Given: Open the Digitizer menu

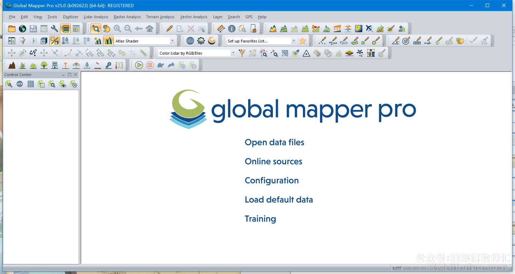Looking at the screenshot, I should (x=70, y=17).
